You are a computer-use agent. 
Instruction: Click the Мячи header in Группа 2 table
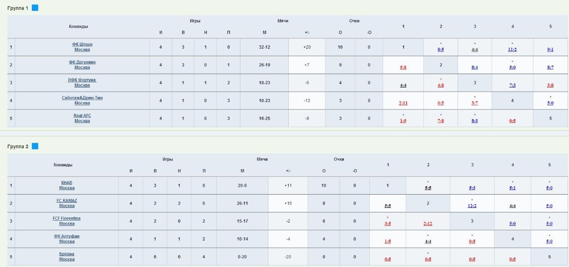(262, 159)
